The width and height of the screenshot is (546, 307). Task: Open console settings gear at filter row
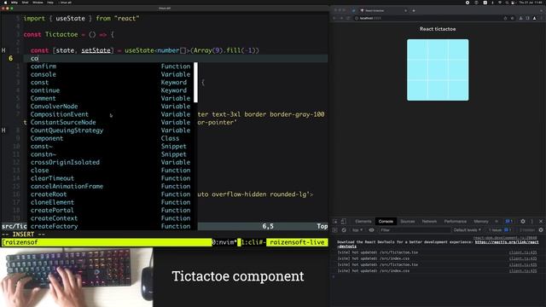pyautogui.click(x=541, y=230)
